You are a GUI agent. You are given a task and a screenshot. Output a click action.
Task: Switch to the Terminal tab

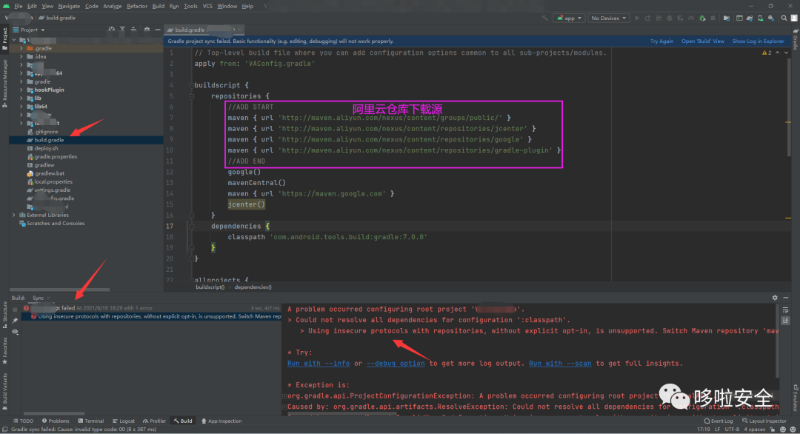pyautogui.click(x=91, y=421)
